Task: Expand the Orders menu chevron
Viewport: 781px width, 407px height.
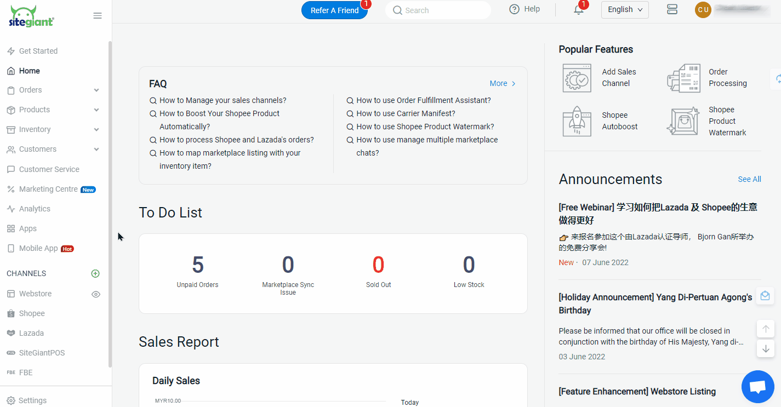Action: pos(96,90)
